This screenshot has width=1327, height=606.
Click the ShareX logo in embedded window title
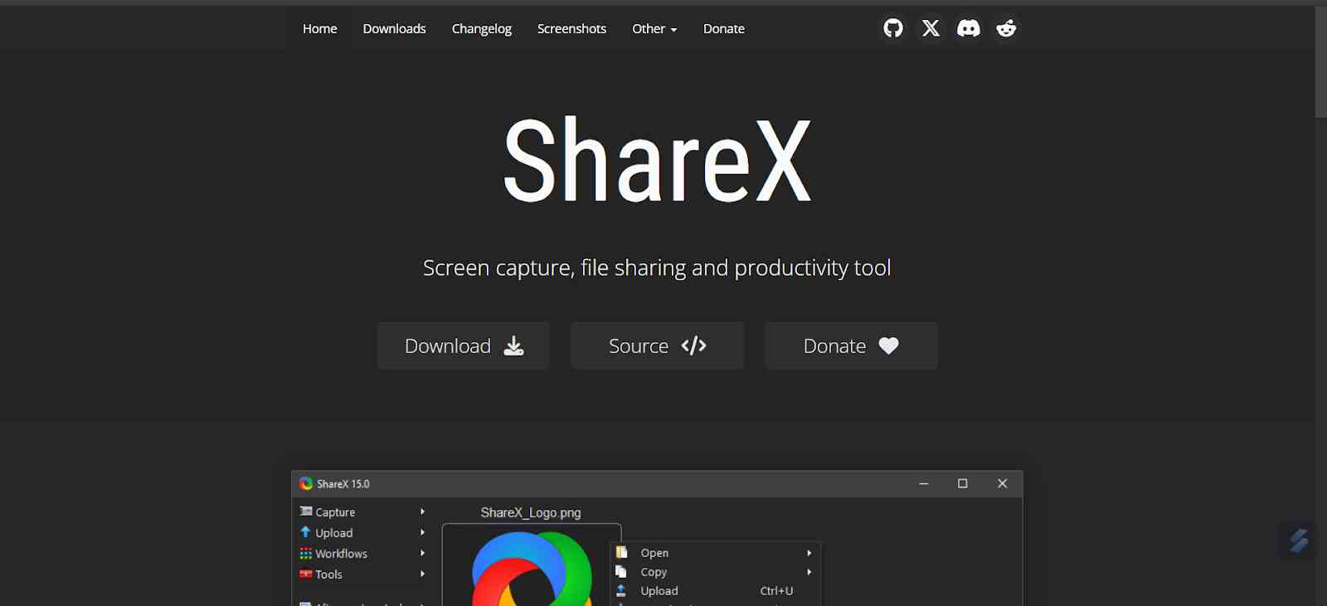tap(306, 483)
